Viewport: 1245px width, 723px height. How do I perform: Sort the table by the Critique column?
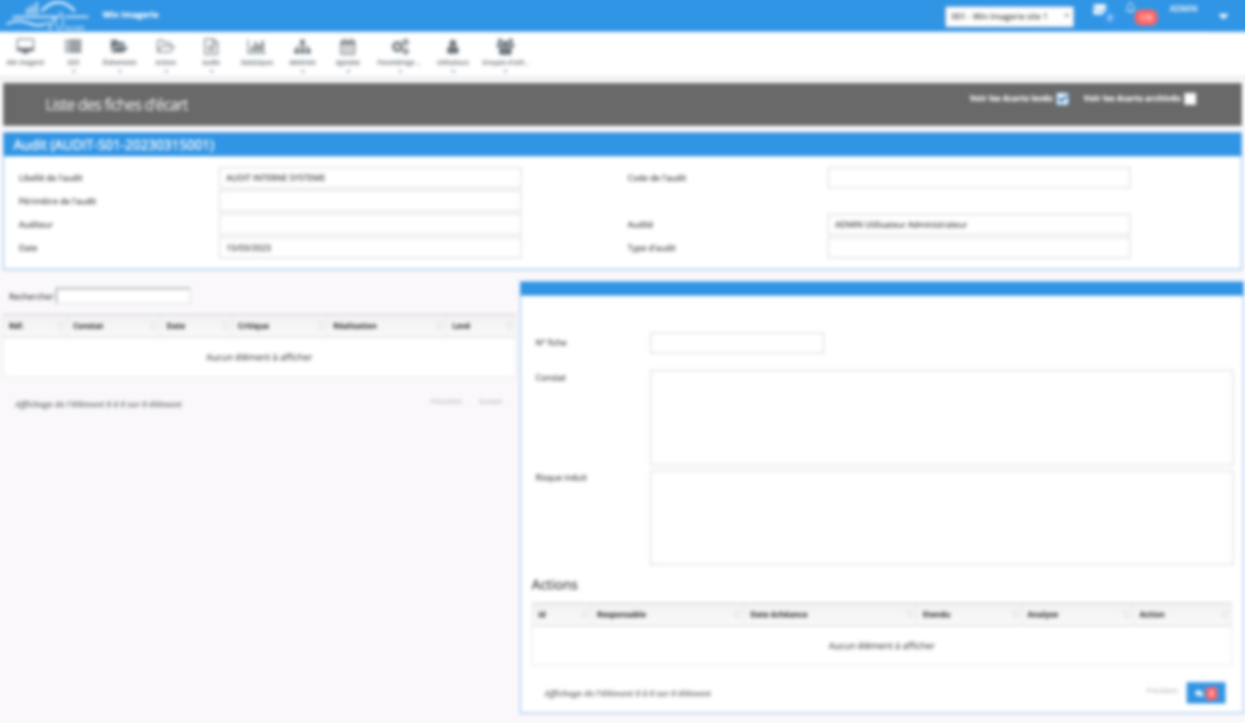254,326
